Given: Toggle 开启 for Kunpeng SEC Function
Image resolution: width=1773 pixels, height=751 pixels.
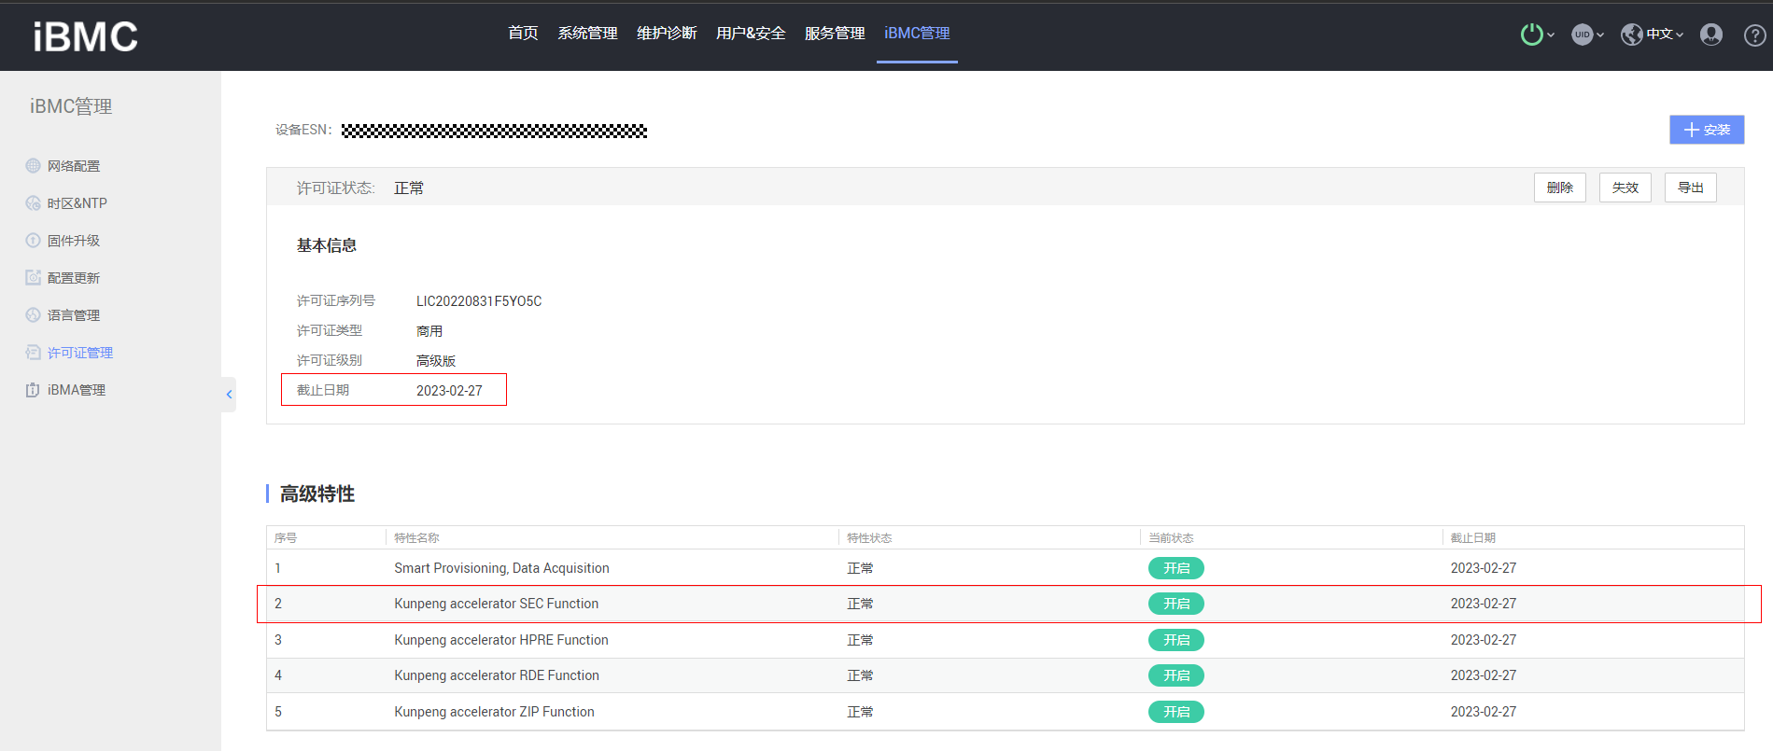Looking at the screenshot, I should (1175, 604).
